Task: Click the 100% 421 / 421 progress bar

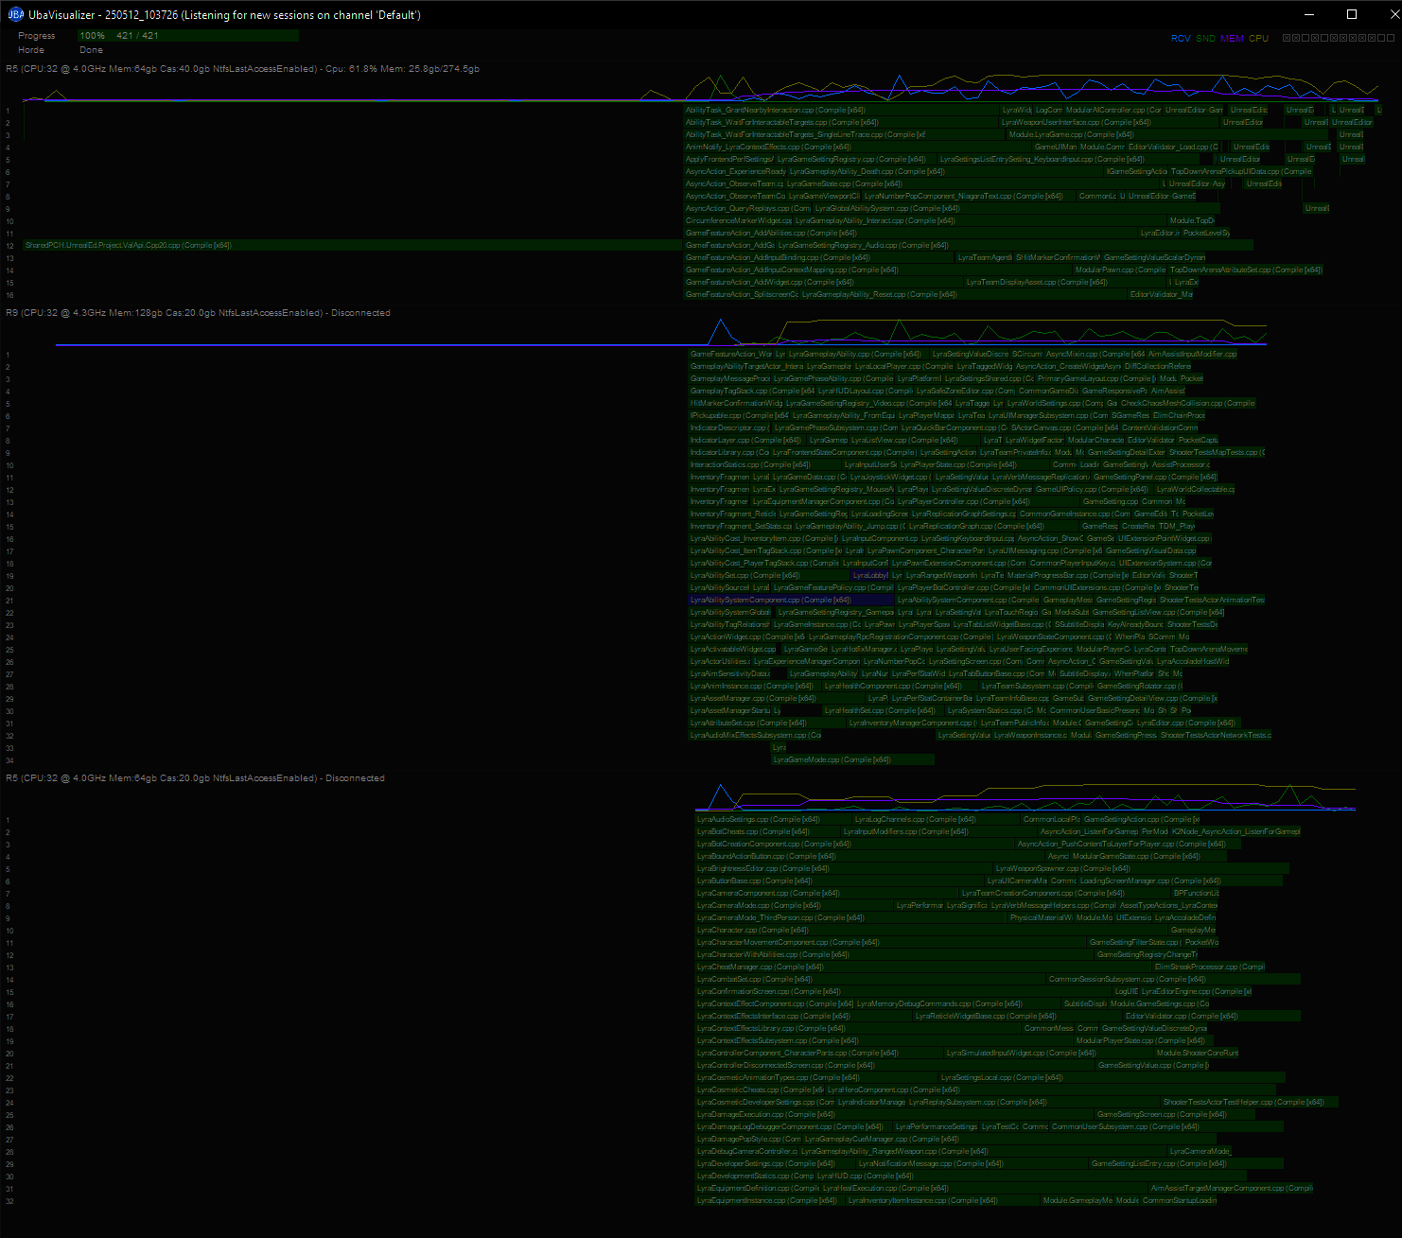Action: pyautogui.click(x=187, y=36)
